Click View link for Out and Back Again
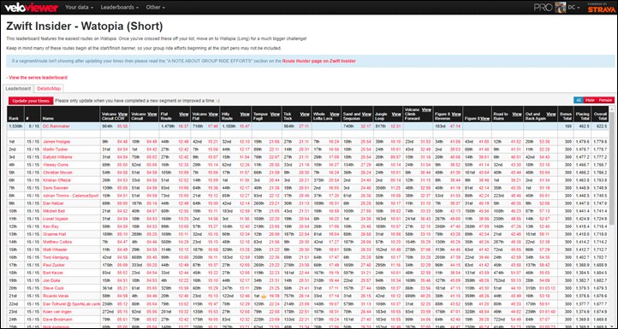The width and height of the screenshot is (618, 329). [x=551, y=115]
